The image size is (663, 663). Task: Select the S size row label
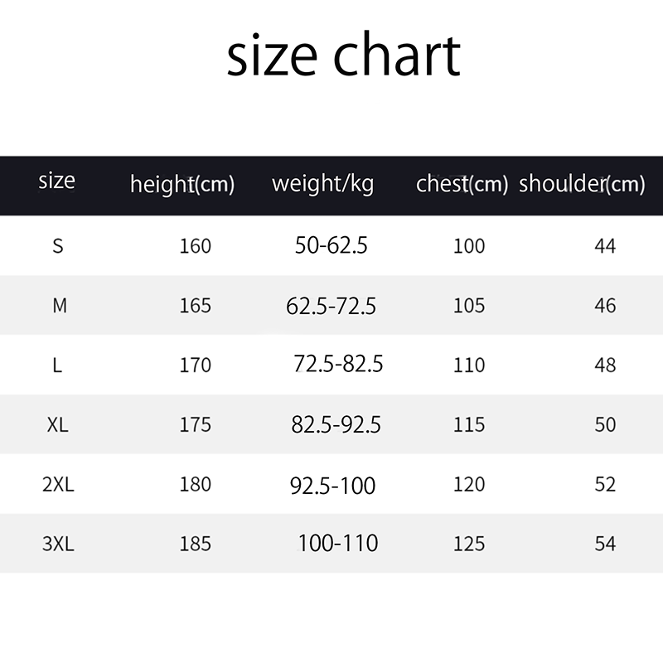pos(58,246)
